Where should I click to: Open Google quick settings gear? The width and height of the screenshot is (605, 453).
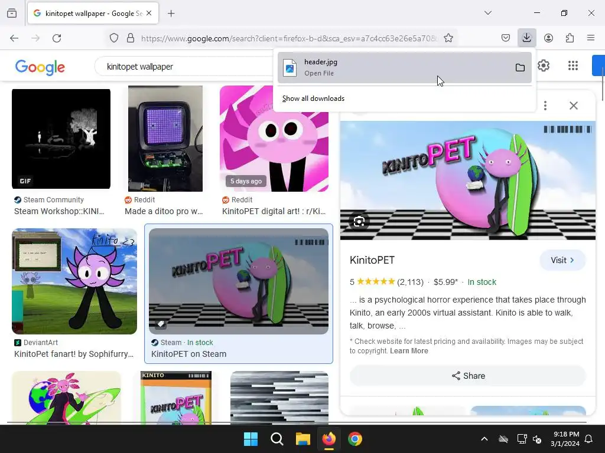coord(544,65)
